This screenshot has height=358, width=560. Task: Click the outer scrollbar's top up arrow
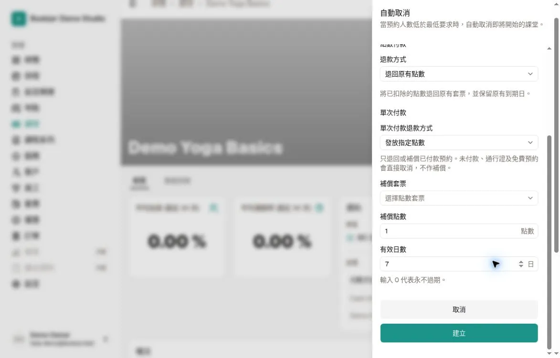pos(556,3)
